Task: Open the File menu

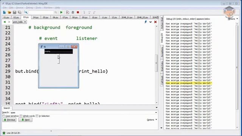Action: click(x=5, y=8)
